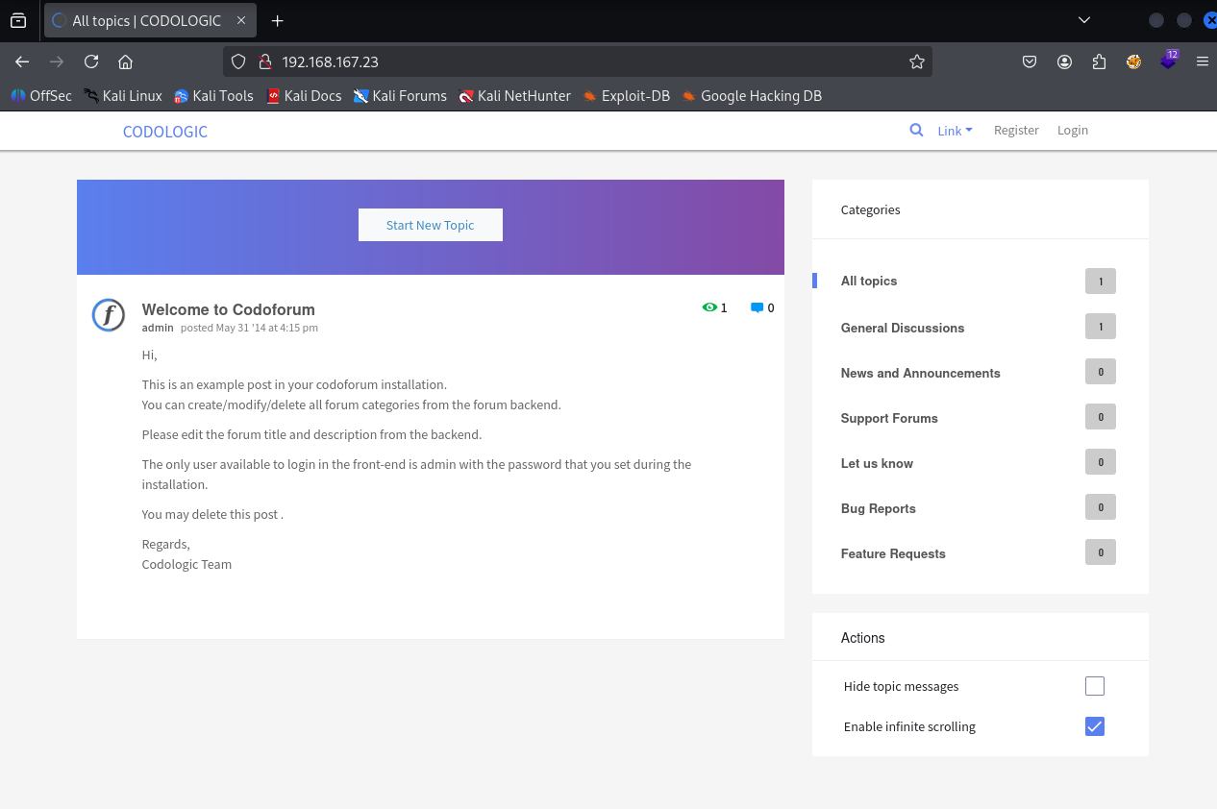Click the blue comment replies icon

757,307
